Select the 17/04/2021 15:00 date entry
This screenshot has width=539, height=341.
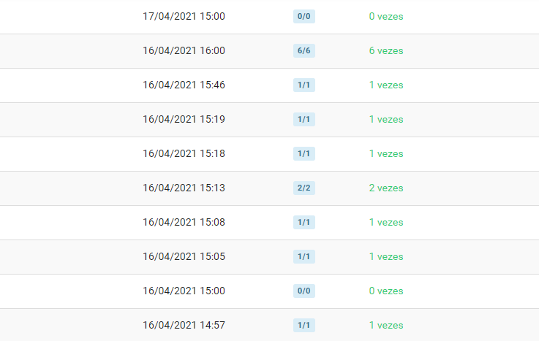tap(184, 17)
